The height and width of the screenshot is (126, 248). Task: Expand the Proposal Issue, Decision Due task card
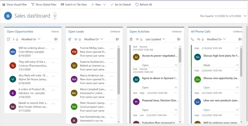click(x=176, y=110)
